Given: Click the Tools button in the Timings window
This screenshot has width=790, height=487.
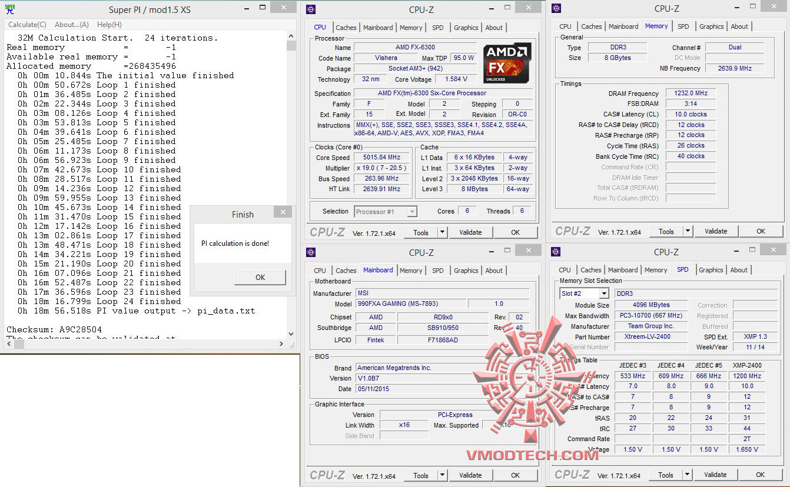Looking at the screenshot, I should click(x=666, y=231).
